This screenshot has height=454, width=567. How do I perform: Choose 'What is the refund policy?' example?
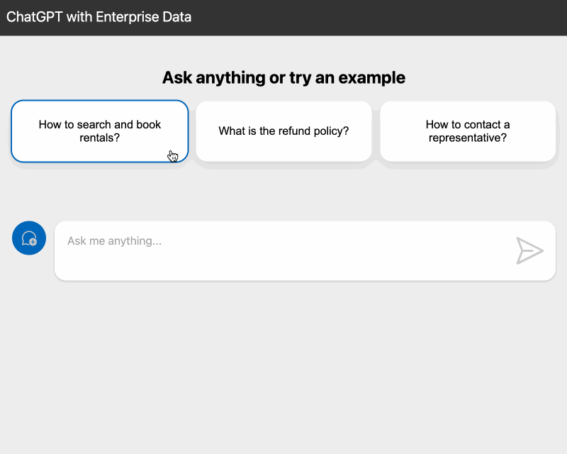tap(284, 131)
